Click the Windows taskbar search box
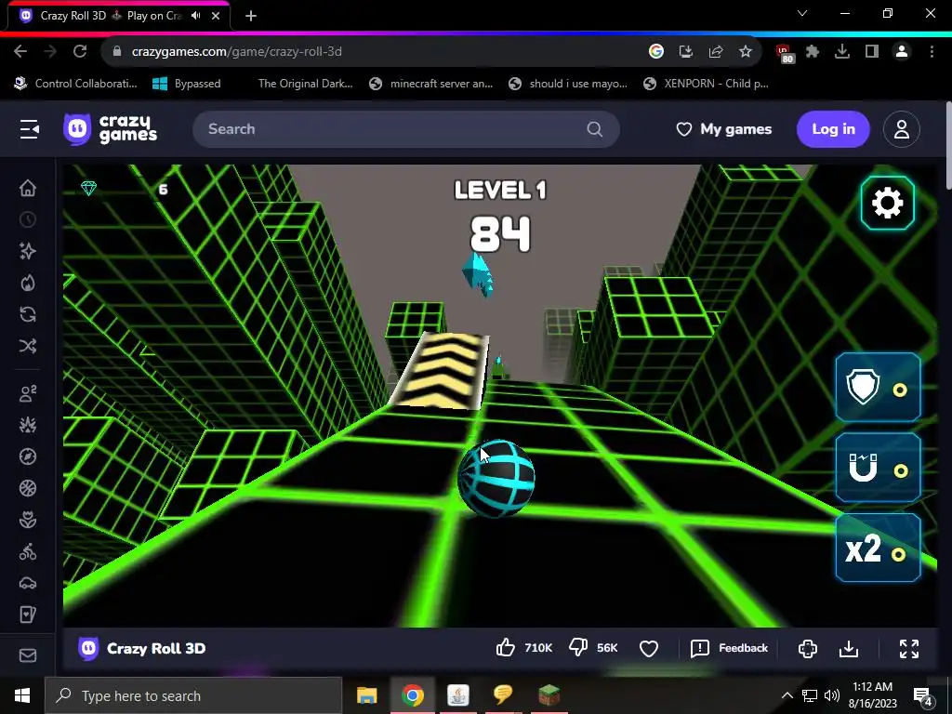952x714 pixels. (193, 695)
